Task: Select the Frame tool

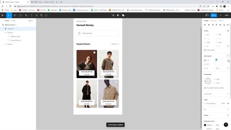Action: [x=15, y=15]
